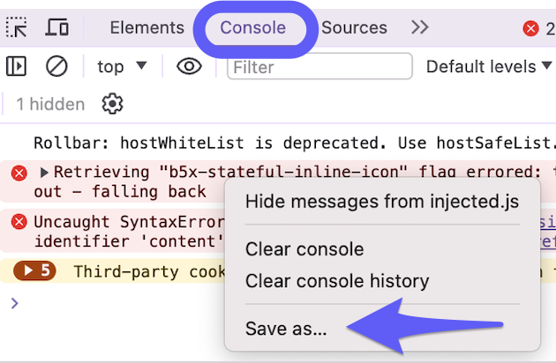Show the console sidebar panel icon

16,66
